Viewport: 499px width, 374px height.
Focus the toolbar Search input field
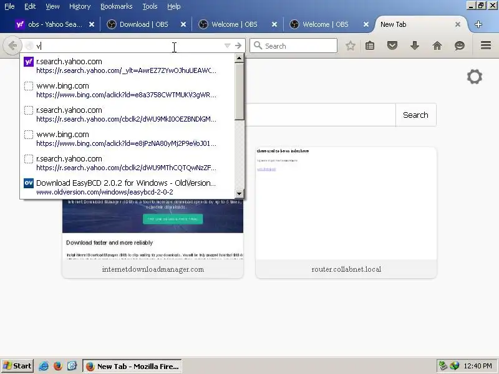click(x=293, y=46)
